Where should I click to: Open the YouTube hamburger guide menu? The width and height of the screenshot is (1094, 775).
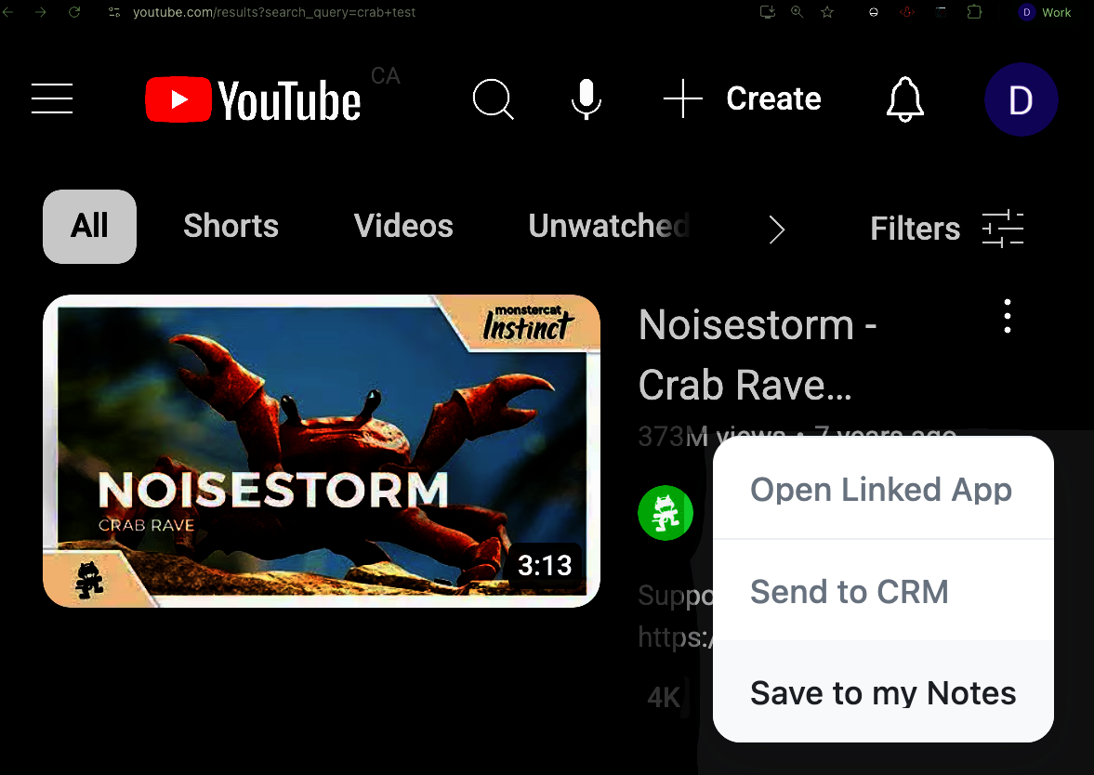[x=52, y=99]
